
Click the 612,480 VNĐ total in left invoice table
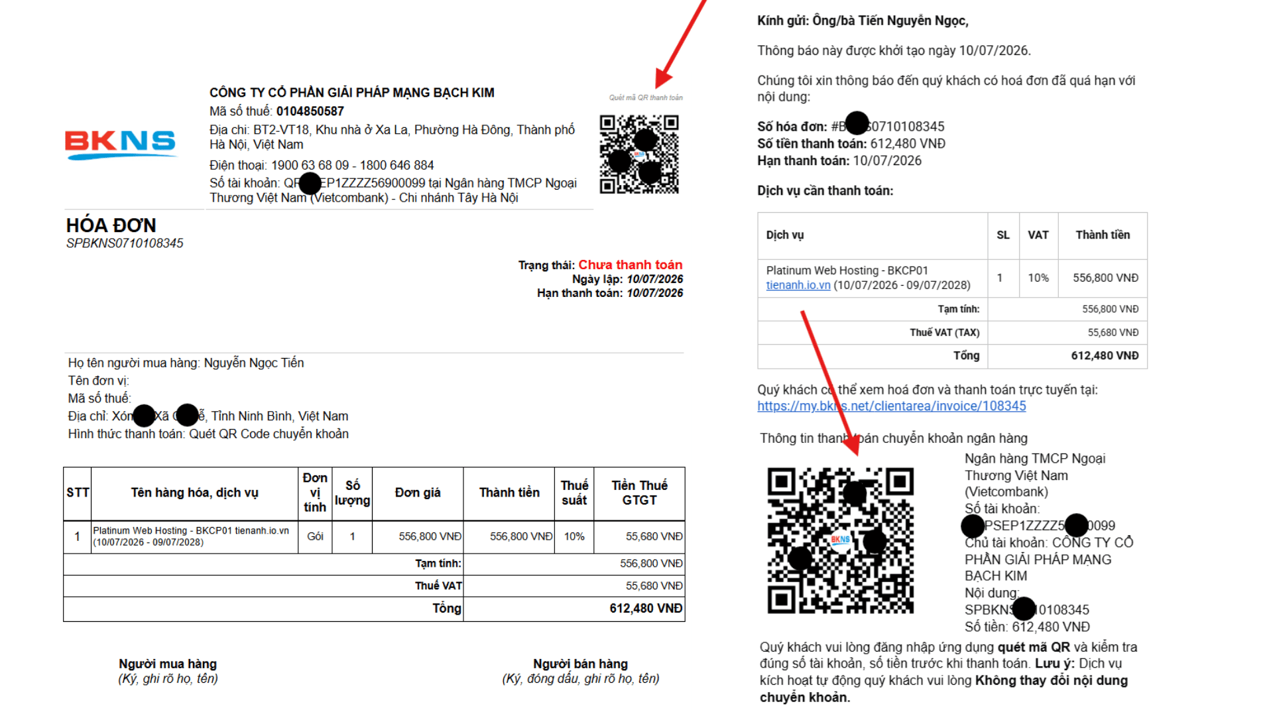[x=646, y=609]
